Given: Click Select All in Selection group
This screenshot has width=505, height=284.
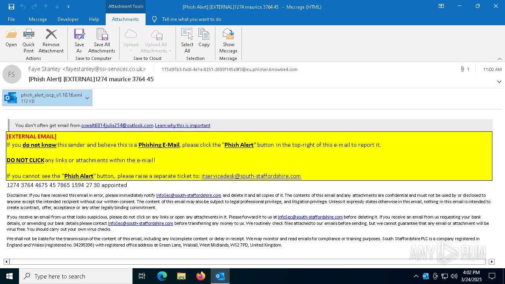Looking at the screenshot, I should coord(187,41).
